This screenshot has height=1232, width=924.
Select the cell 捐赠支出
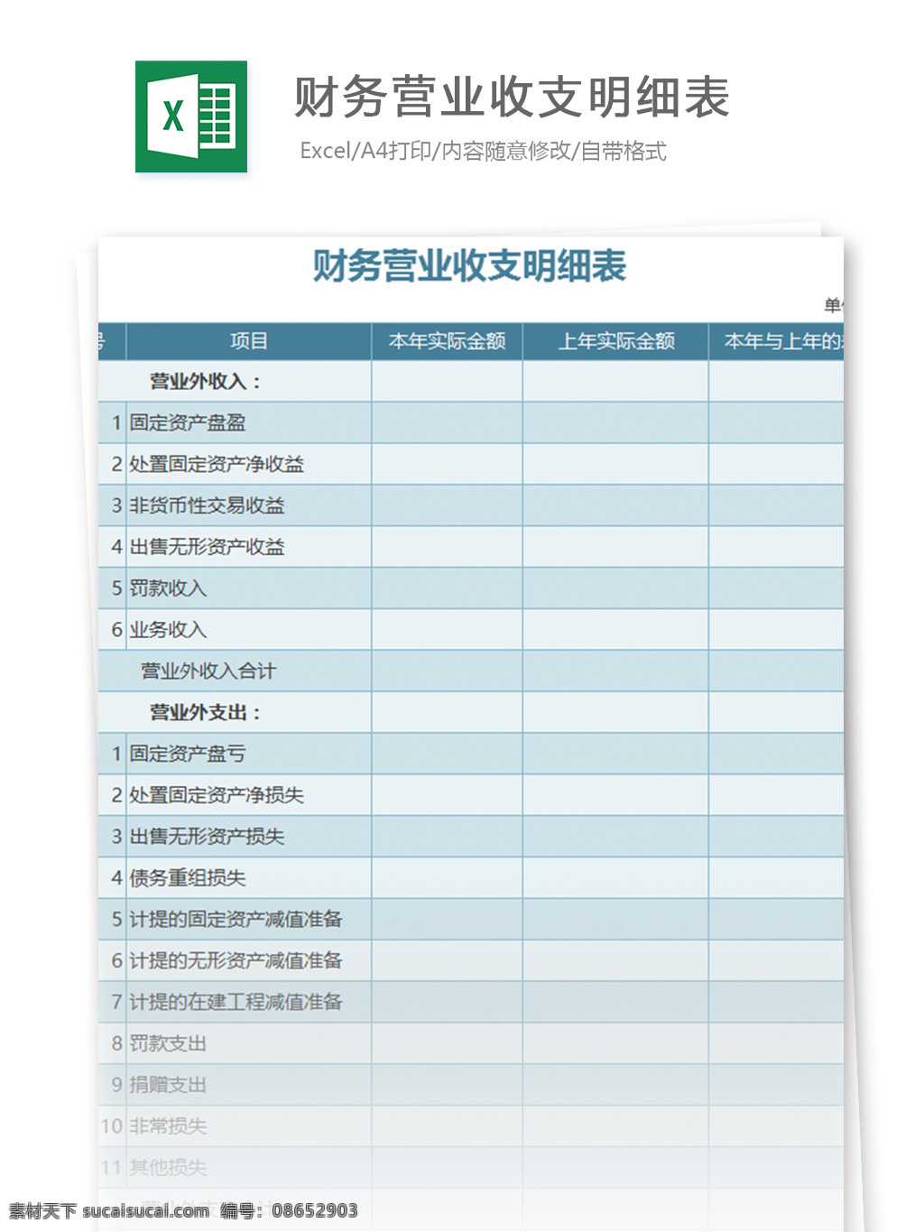(x=248, y=1085)
